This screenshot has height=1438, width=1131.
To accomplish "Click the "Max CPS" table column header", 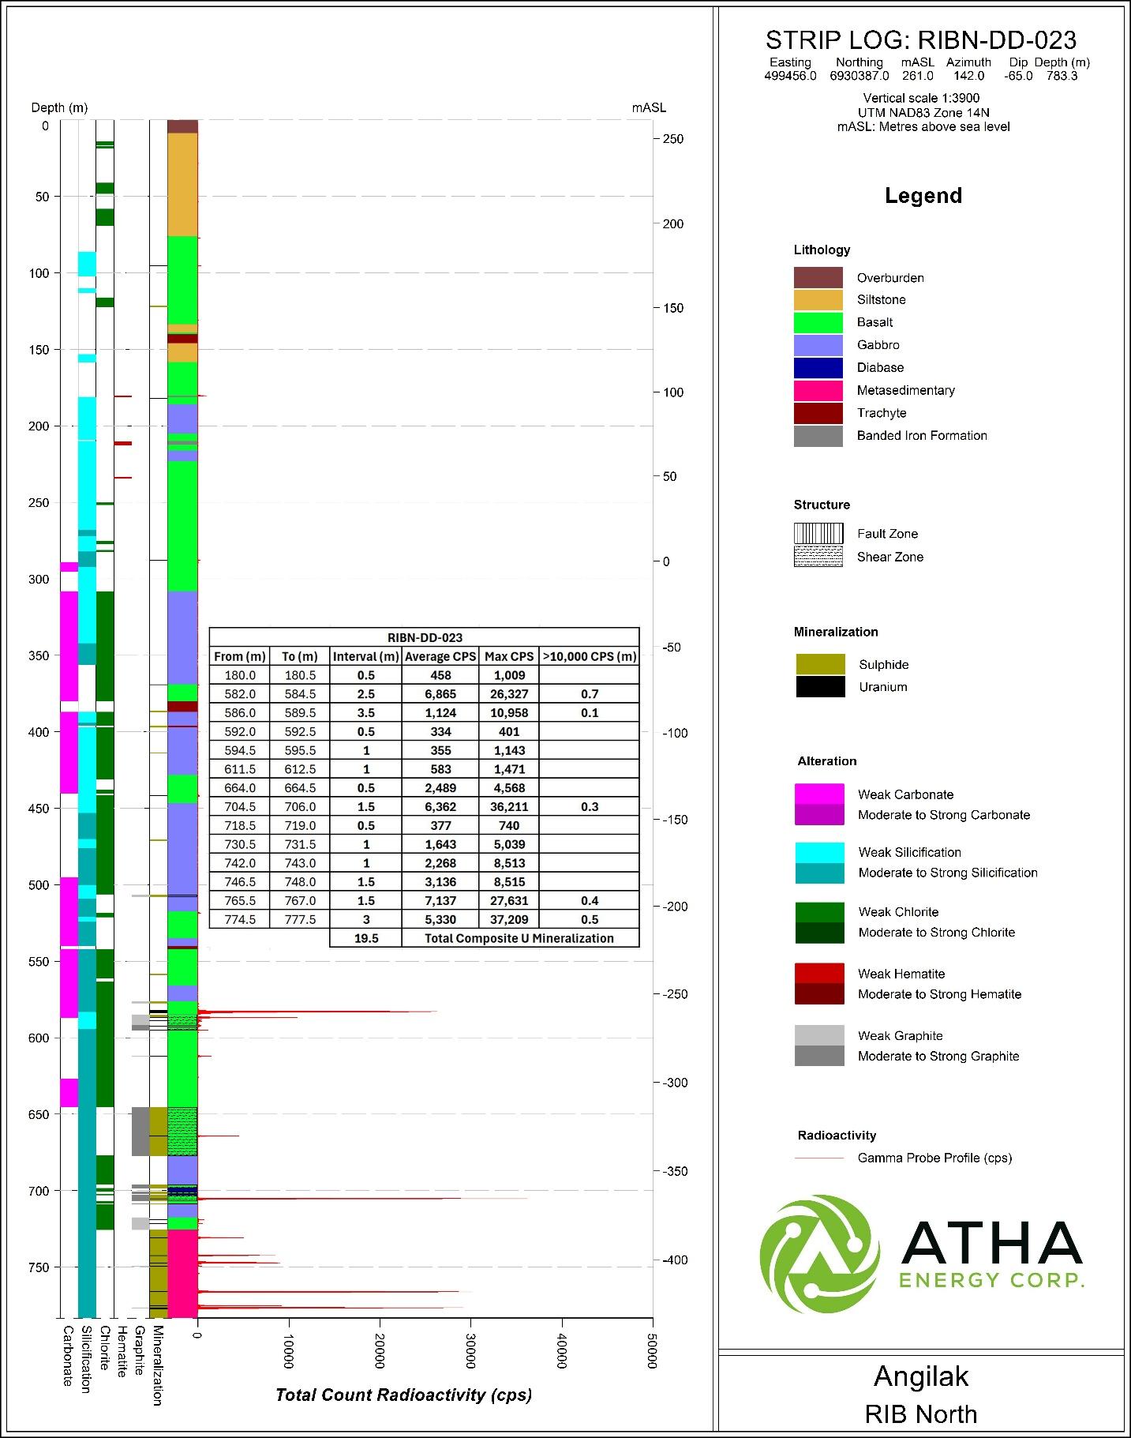I will [x=509, y=656].
